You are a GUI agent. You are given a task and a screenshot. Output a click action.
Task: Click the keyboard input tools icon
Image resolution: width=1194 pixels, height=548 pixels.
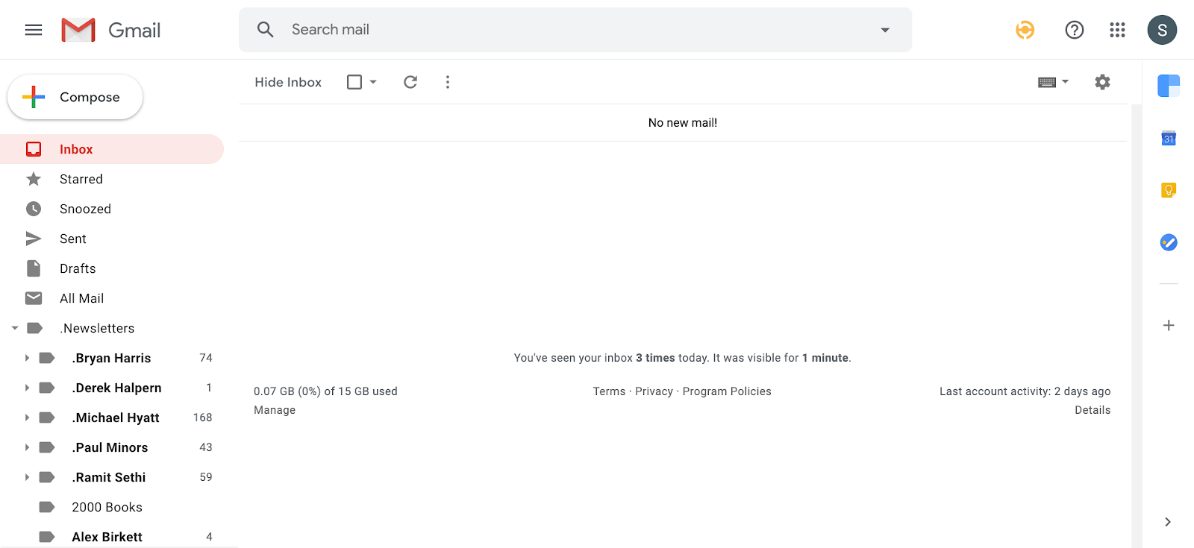coord(1047,82)
